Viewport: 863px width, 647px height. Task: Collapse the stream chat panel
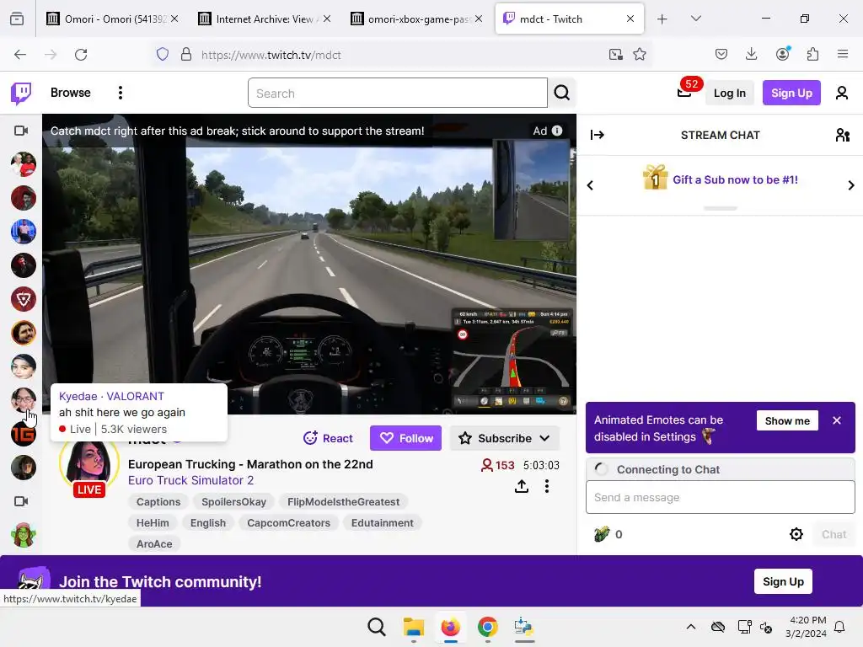click(598, 135)
